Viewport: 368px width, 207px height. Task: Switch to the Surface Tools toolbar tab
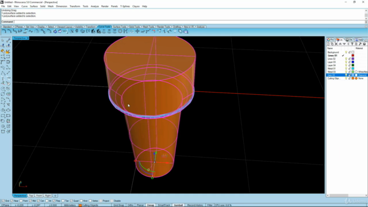(120, 27)
